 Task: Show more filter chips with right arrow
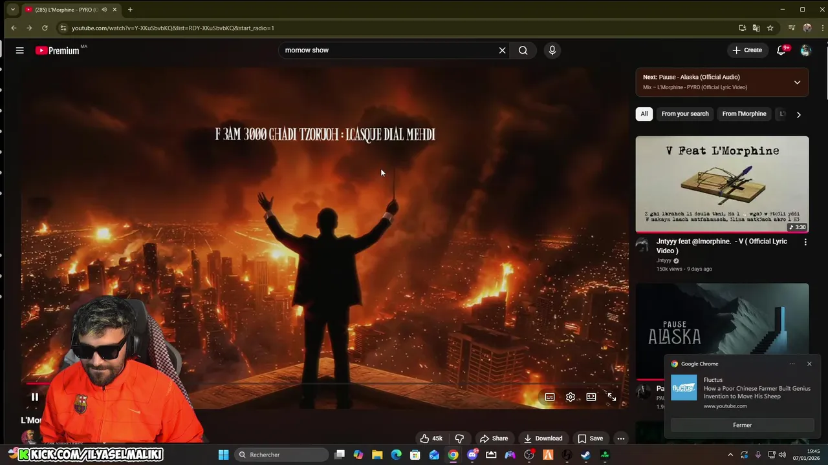click(798, 114)
